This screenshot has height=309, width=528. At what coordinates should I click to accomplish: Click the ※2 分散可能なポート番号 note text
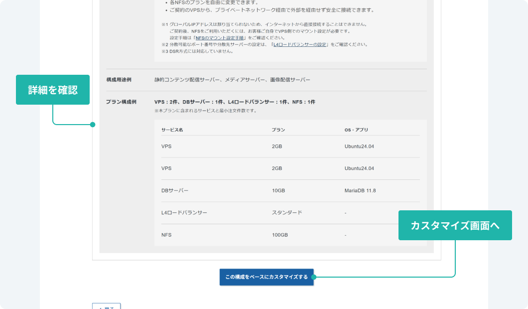264,44
